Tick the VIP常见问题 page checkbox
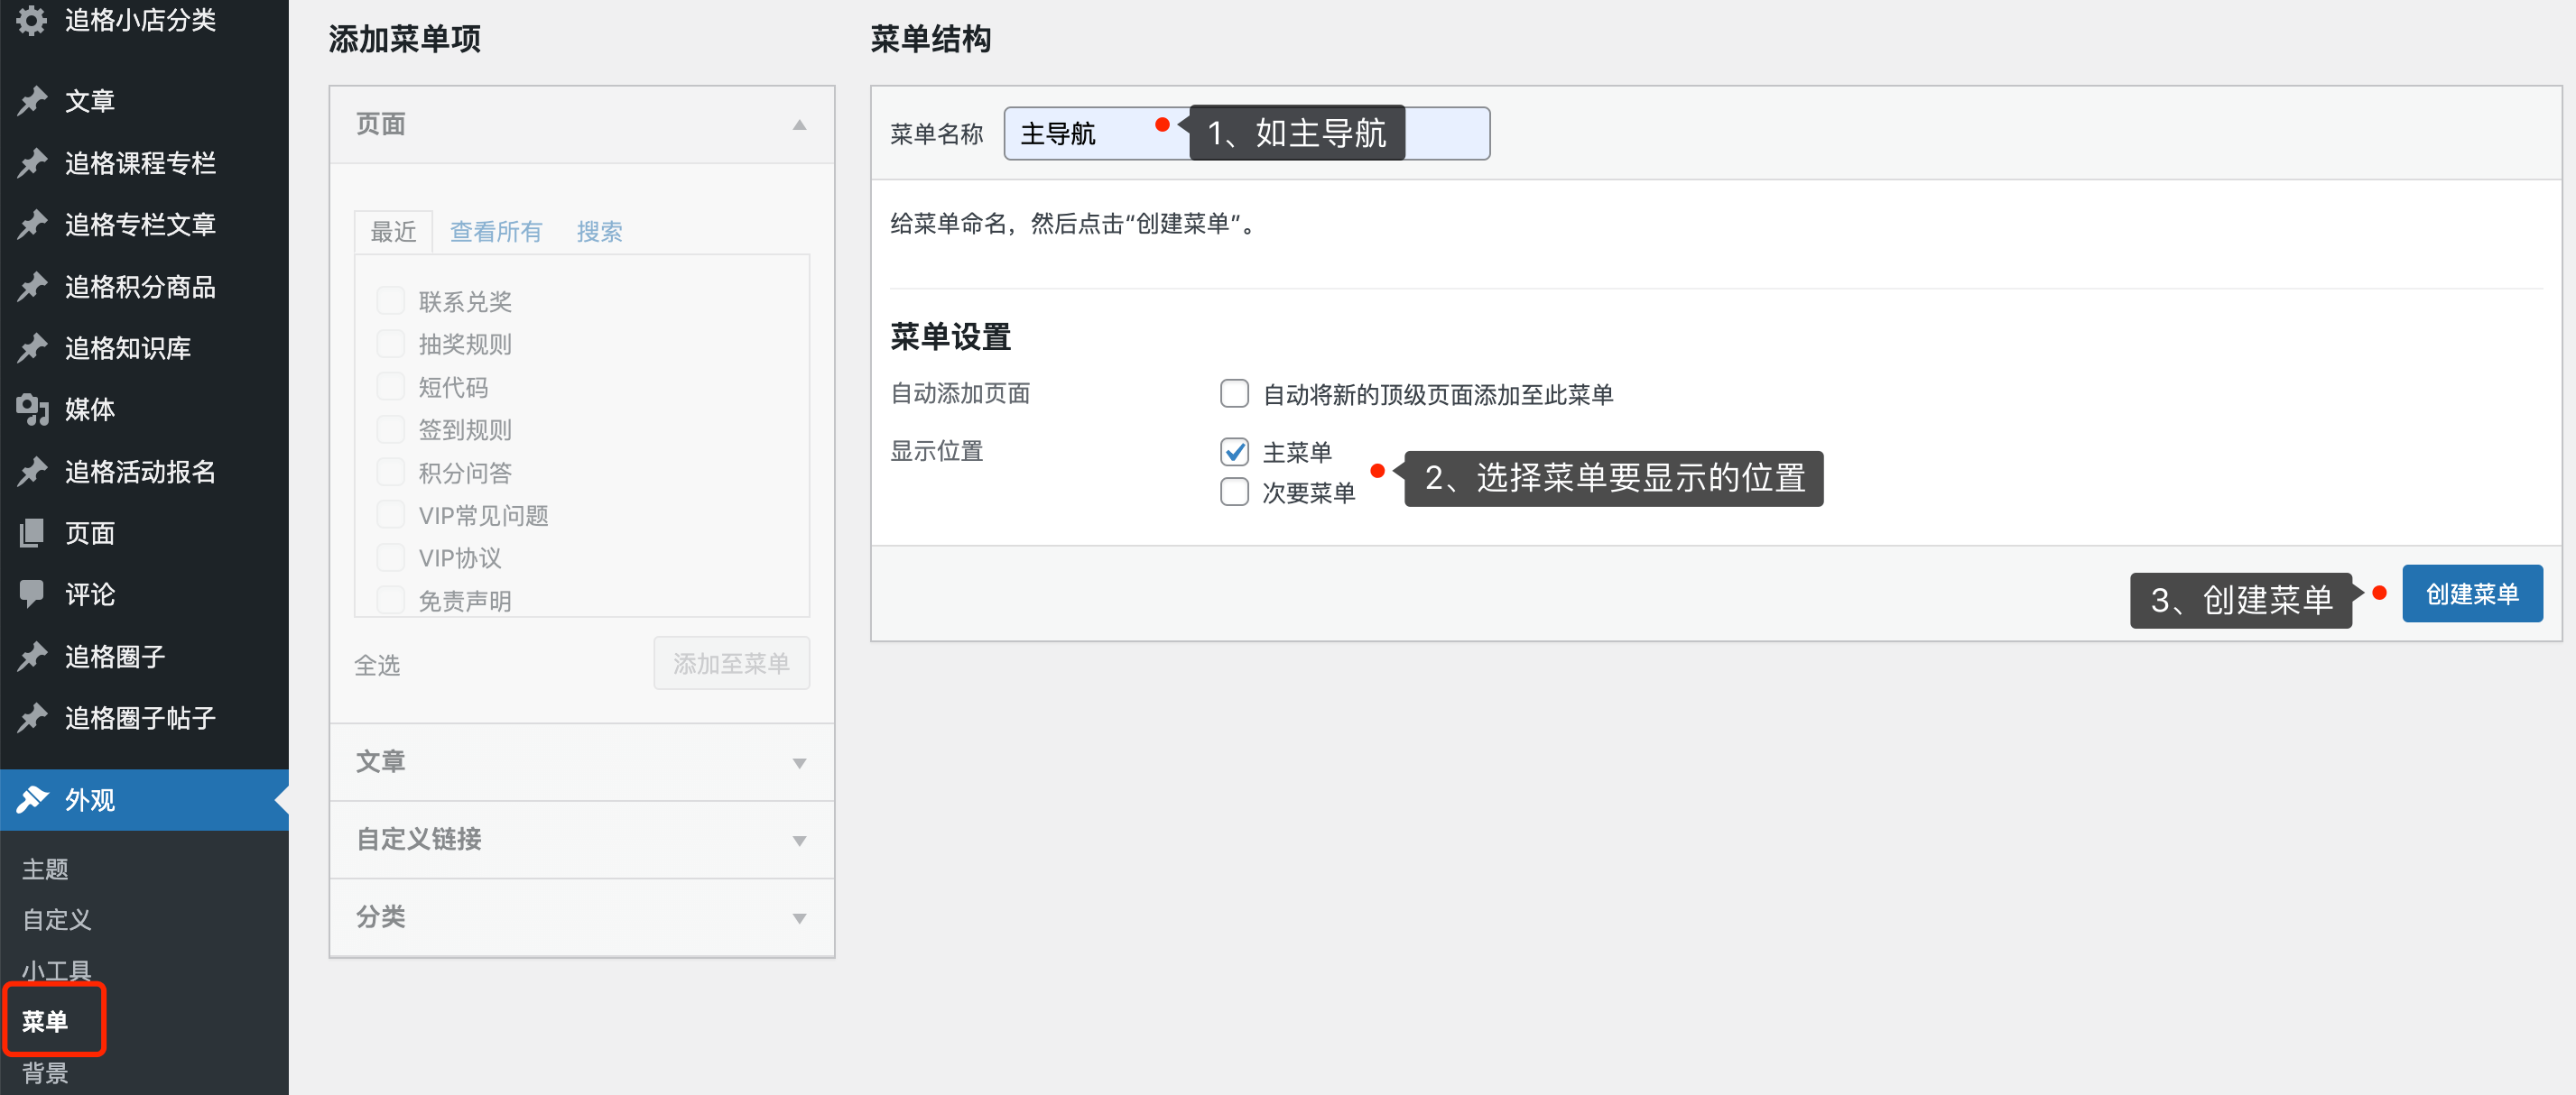This screenshot has width=2576, height=1095. [x=390, y=516]
